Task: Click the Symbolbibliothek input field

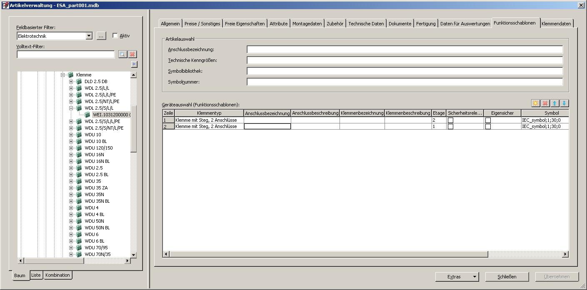Action: click(x=405, y=71)
